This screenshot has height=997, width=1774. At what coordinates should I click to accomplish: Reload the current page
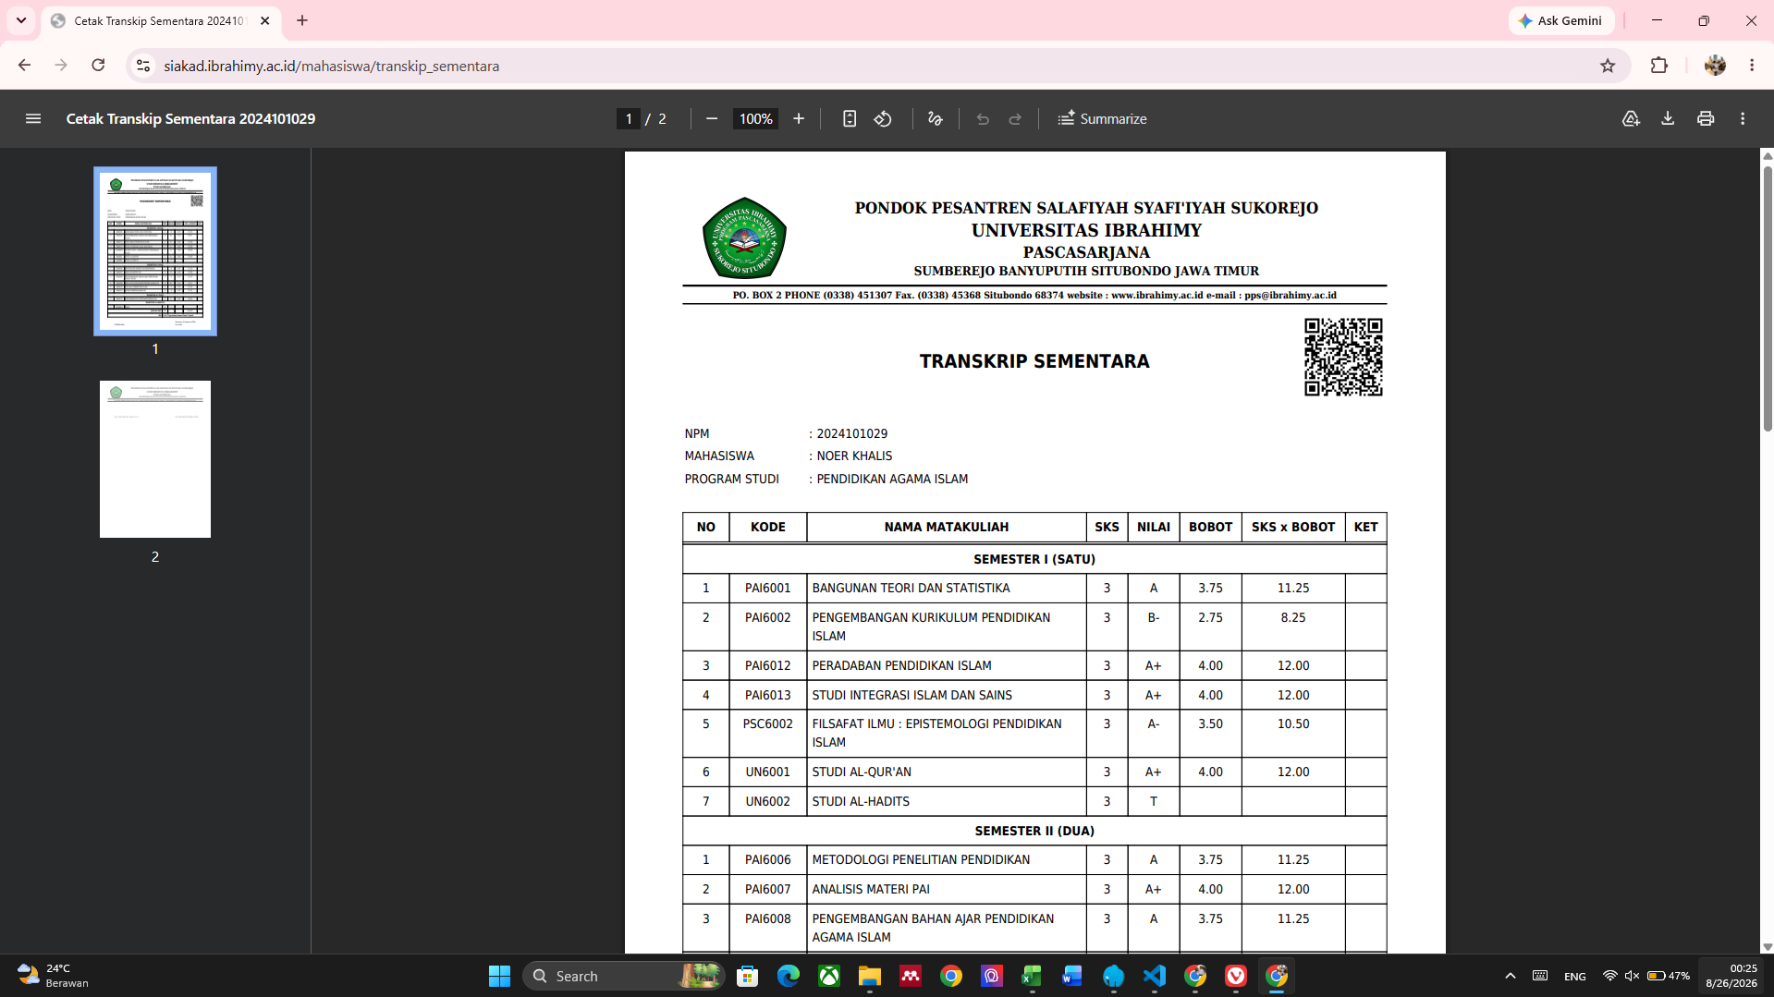(x=98, y=66)
